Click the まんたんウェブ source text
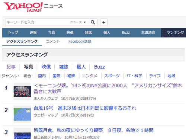This screenshot has height=139, width=186. (x=46, y=99)
